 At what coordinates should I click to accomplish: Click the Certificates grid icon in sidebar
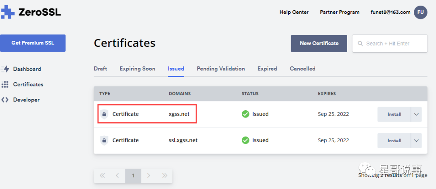click(5, 84)
